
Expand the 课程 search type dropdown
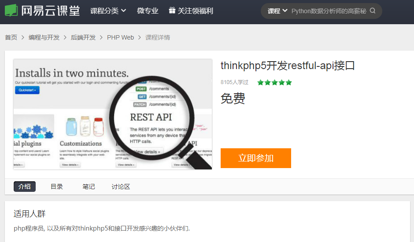click(277, 11)
